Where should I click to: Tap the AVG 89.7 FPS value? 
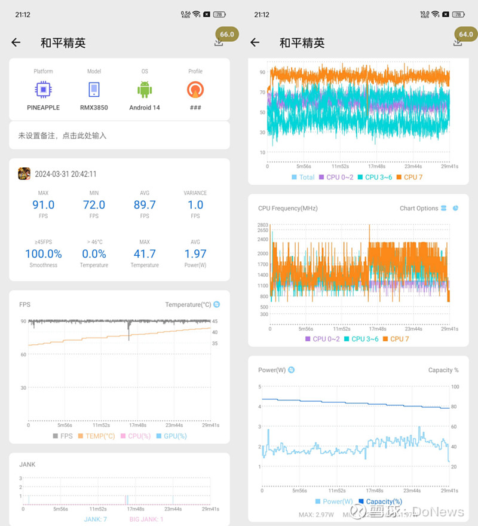tap(145, 204)
